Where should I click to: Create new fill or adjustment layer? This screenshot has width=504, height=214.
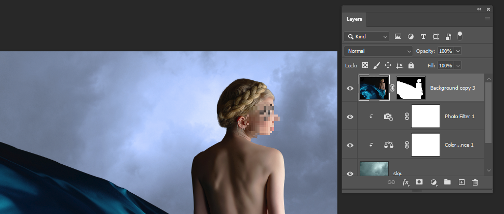pyautogui.click(x=433, y=182)
